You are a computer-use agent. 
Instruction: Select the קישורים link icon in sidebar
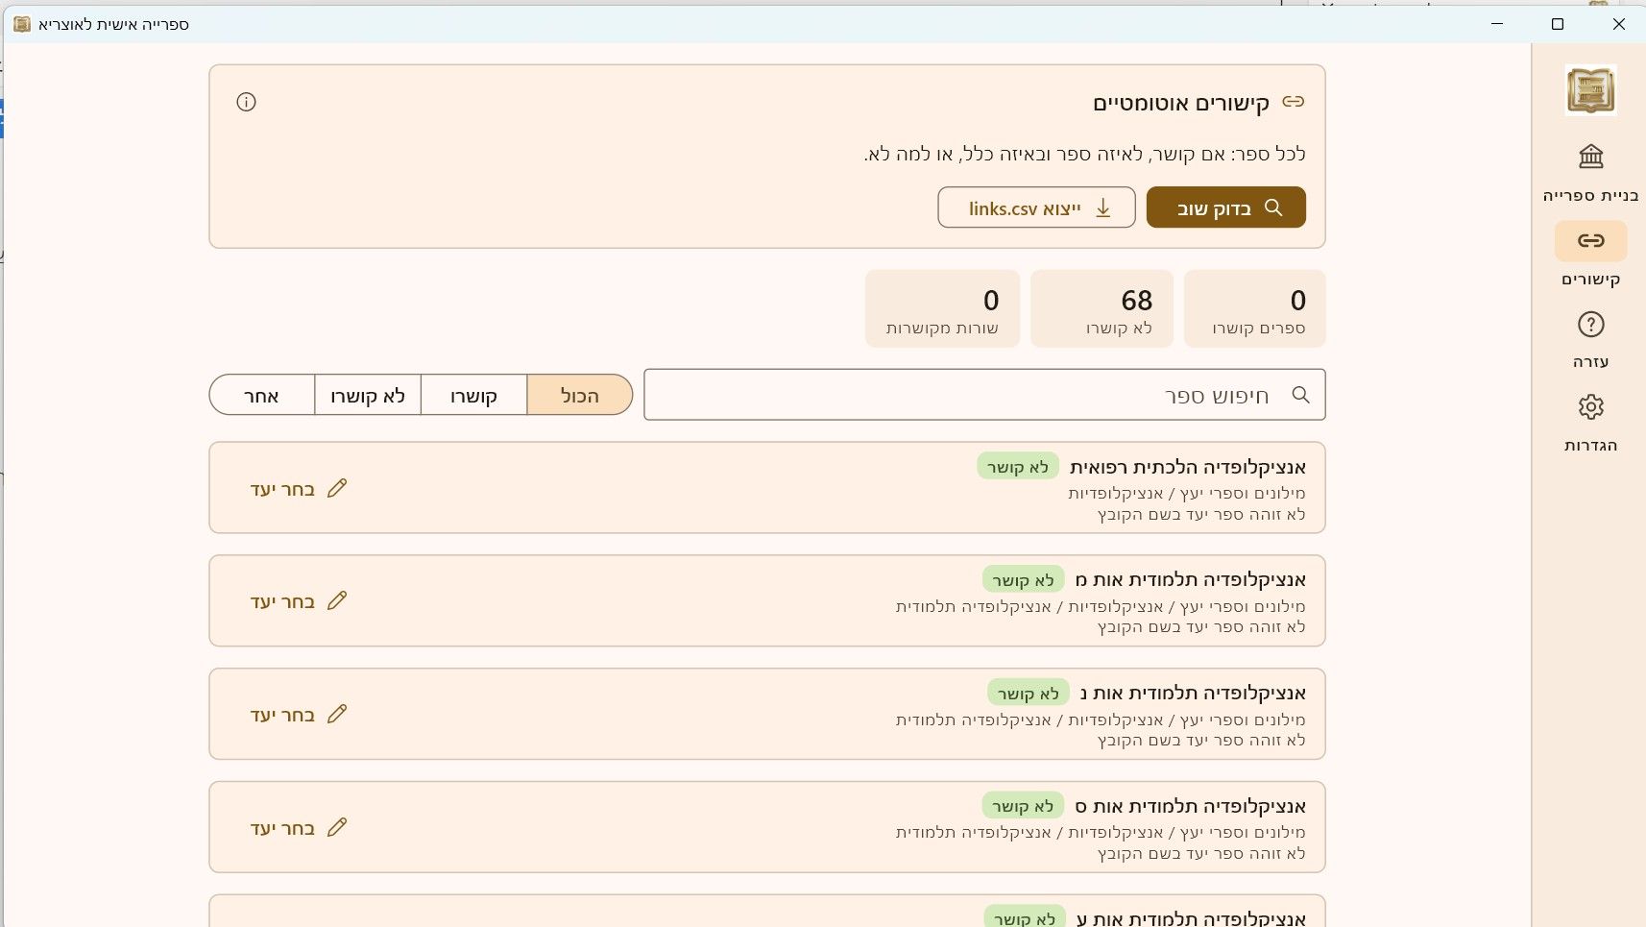coord(1590,241)
